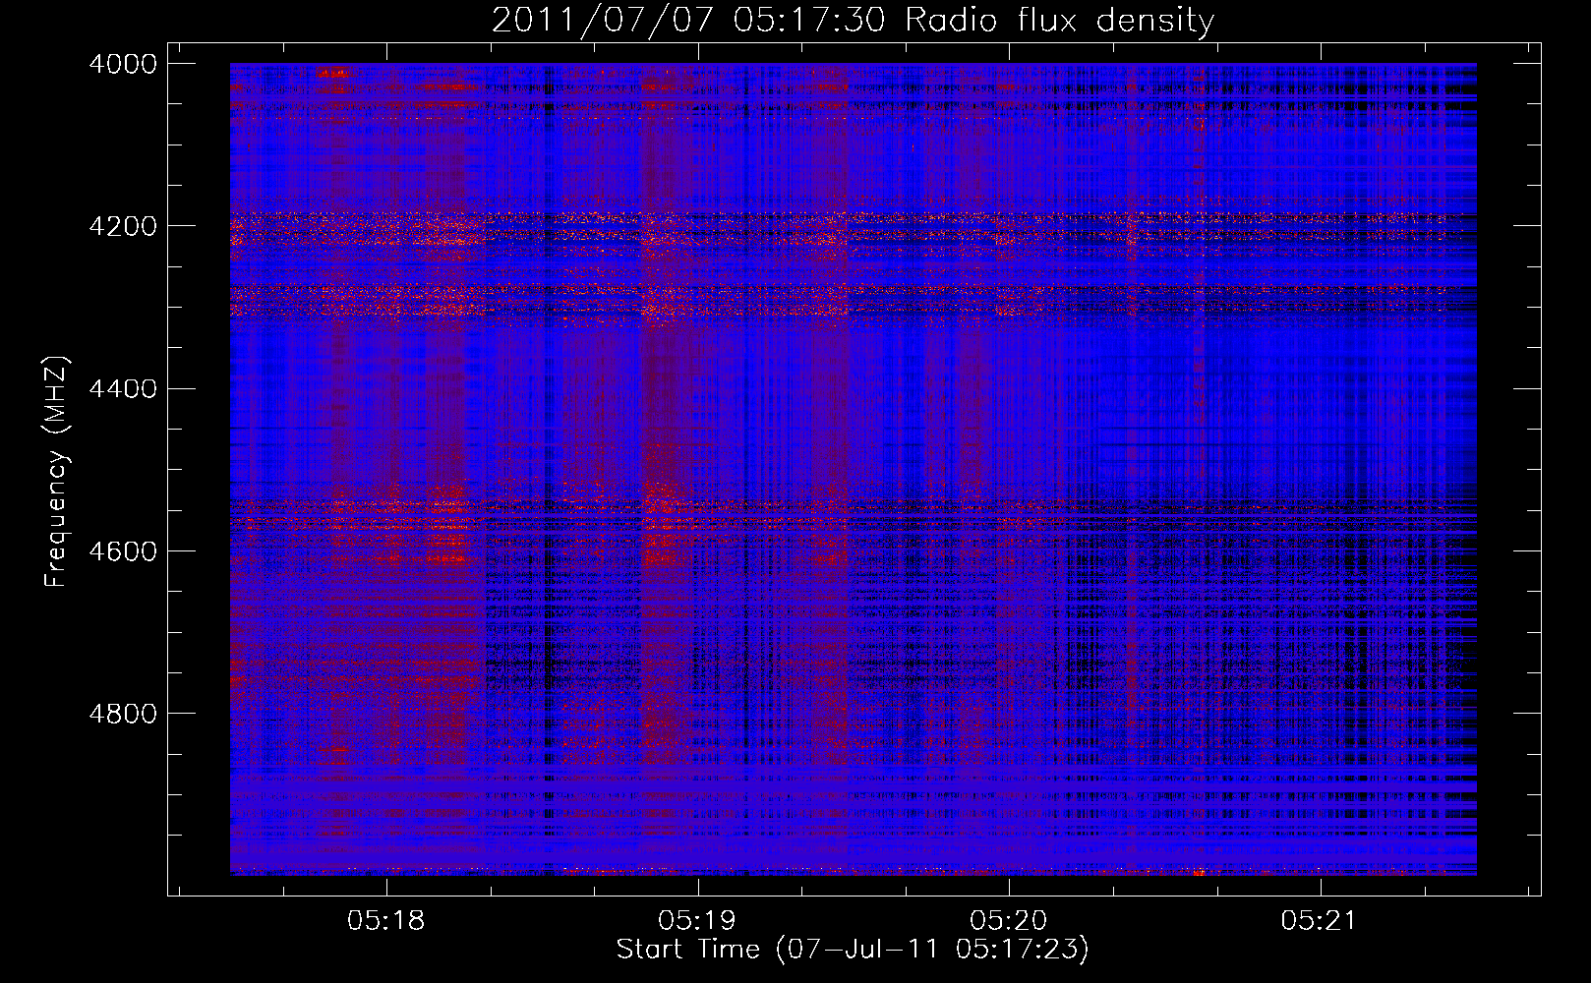The height and width of the screenshot is (983, 1591).
Task: Select the 4200 frequency axis label
Action: coord(123,226)
